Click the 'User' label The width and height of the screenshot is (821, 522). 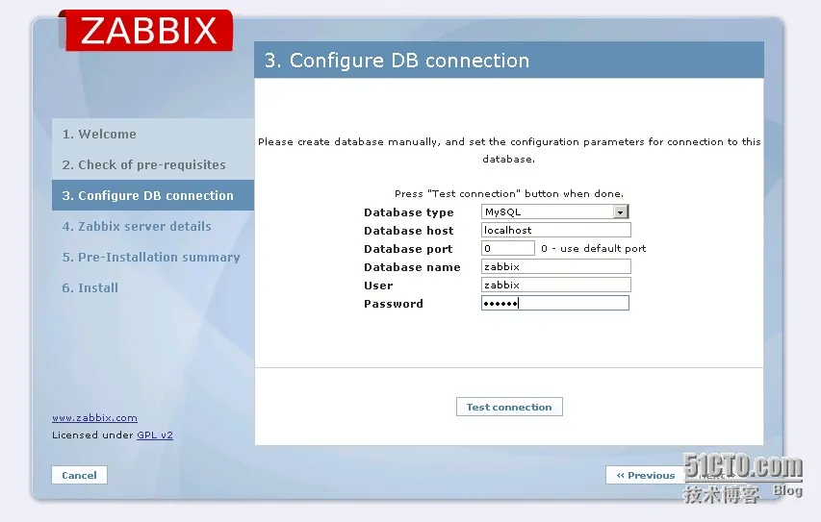click(x=378, y=286)
